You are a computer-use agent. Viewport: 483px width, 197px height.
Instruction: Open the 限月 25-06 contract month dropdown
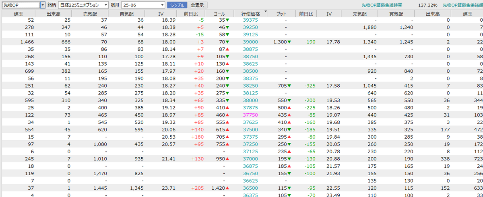click(143, 5)
